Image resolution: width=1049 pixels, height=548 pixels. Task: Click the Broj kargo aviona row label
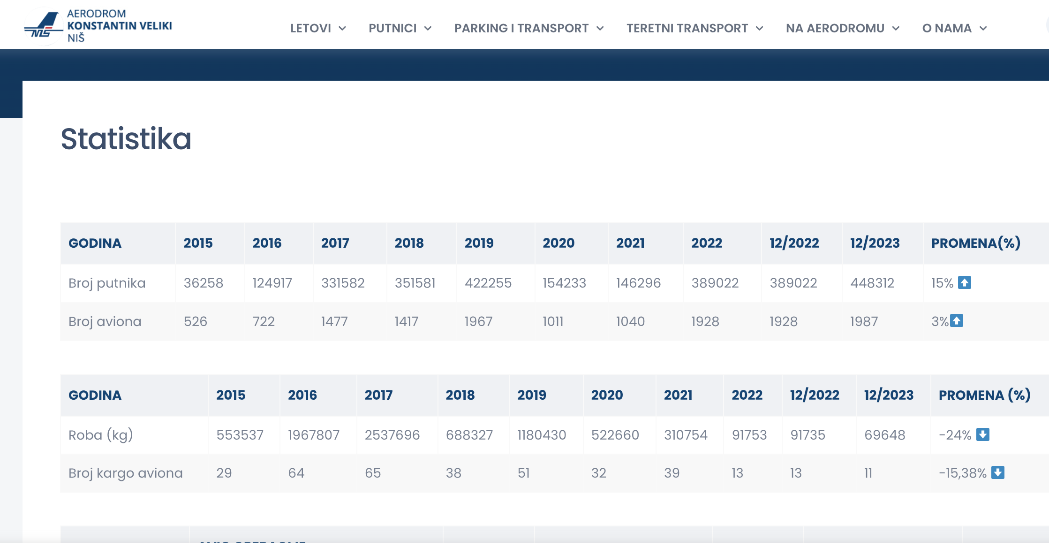(x=125, y=473)
